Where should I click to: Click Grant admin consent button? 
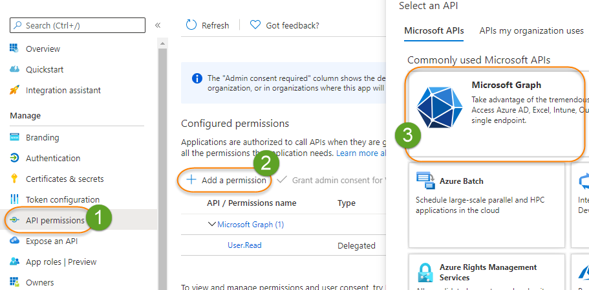[331, 180]
